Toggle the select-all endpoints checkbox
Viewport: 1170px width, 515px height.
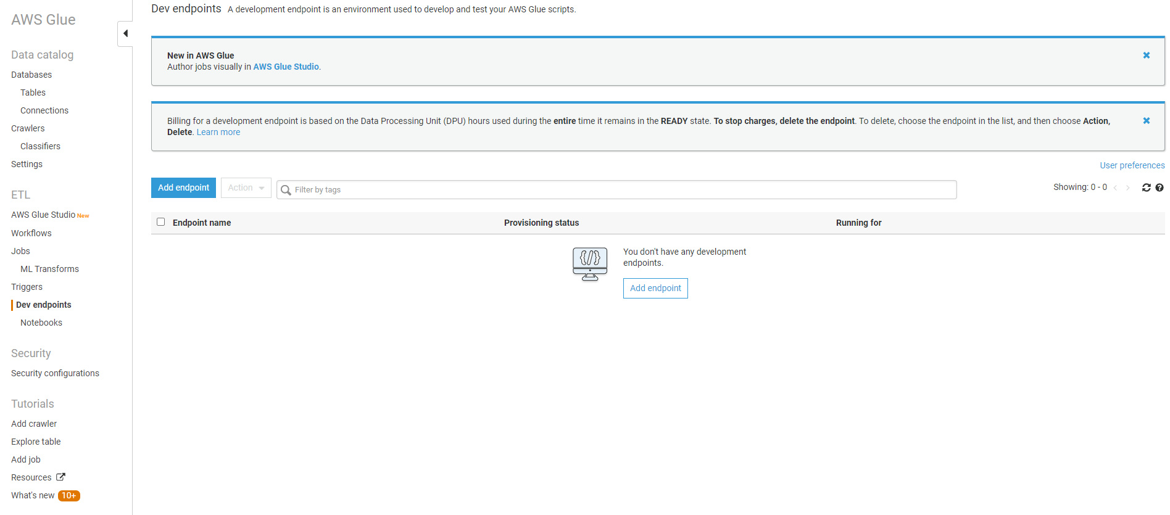tap(161, 222)
